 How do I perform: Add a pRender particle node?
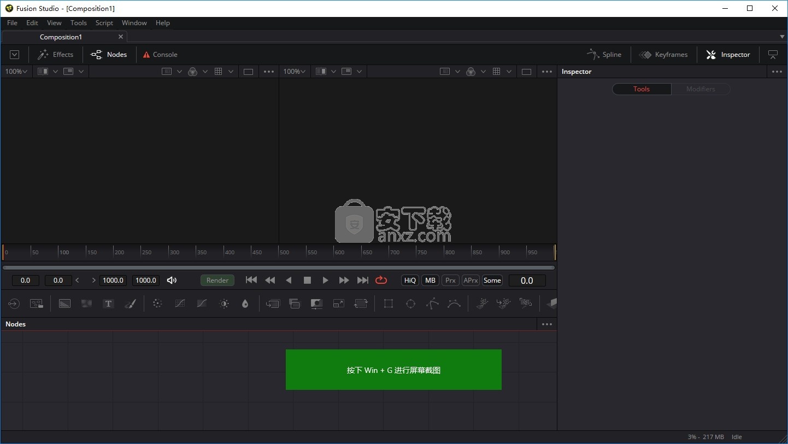coord(526,303)
